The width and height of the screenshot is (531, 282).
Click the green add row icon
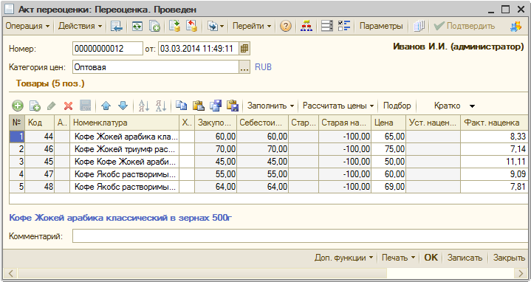(x=17, y=106)
